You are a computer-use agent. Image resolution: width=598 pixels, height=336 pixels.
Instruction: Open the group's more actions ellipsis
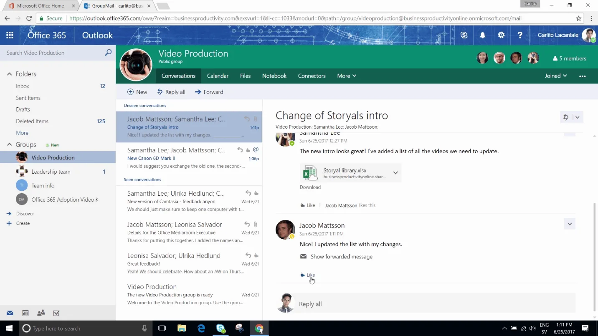pyautogui.click(x=582, y=76)
